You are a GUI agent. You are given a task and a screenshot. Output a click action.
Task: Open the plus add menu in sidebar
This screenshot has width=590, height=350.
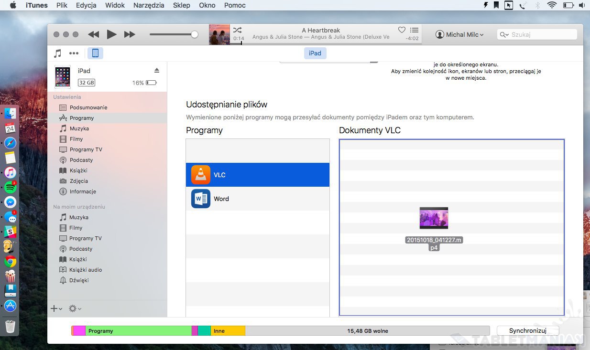(56, 308)
